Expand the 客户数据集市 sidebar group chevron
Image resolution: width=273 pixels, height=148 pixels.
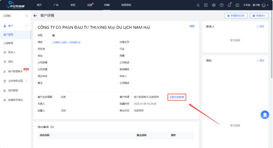click(x=26, y=72)
